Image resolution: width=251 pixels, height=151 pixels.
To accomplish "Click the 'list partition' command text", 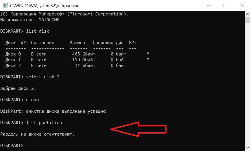I will [44, 123].
